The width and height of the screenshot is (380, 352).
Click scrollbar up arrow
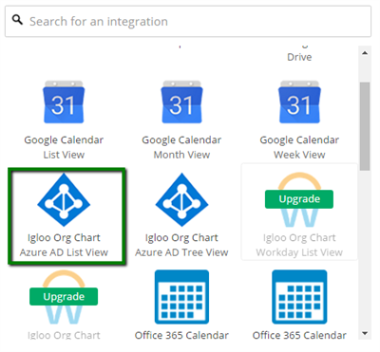(365, 53)
